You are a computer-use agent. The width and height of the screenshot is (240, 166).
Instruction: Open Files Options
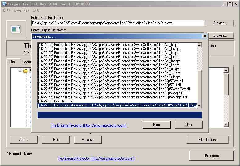208,140
